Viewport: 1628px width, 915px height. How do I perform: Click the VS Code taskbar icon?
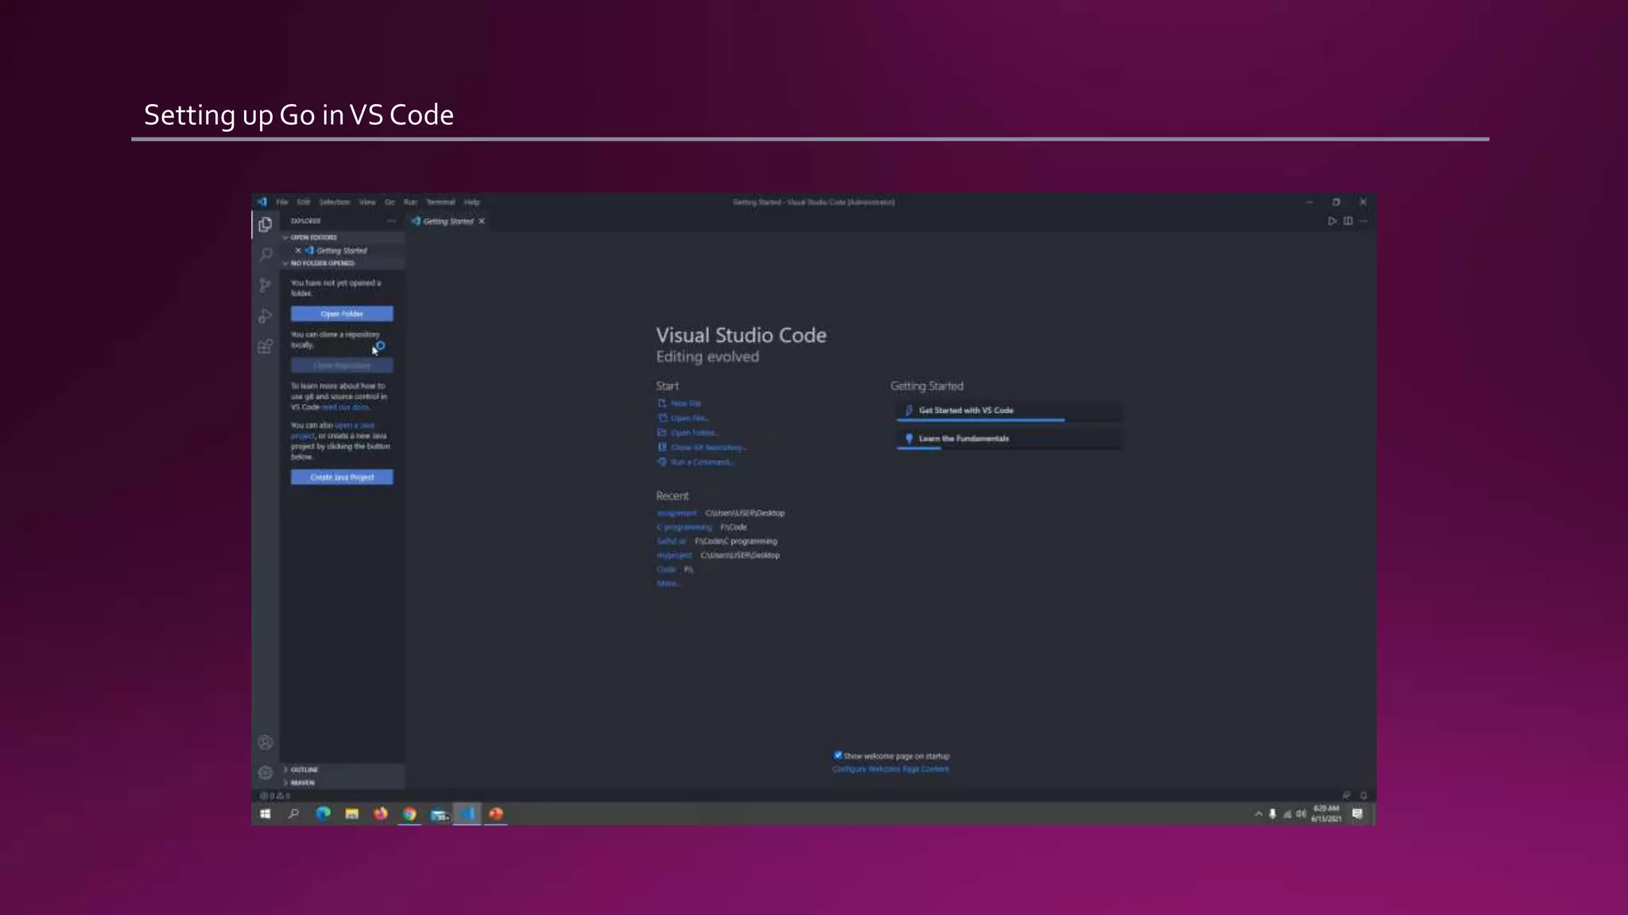(x=467, y=814)
